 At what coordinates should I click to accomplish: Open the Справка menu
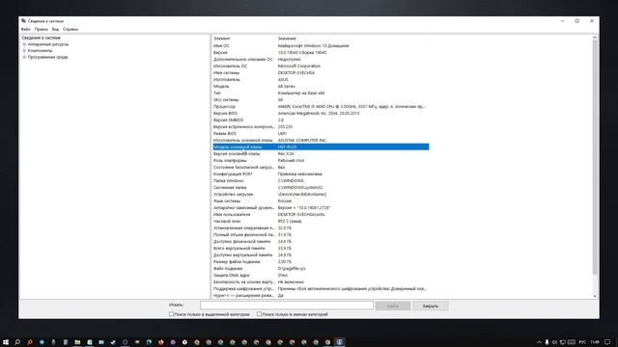70,29
